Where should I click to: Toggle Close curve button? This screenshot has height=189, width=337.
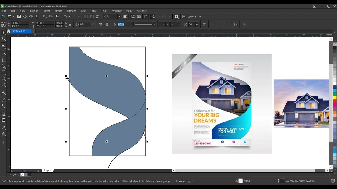pos(204,24)
